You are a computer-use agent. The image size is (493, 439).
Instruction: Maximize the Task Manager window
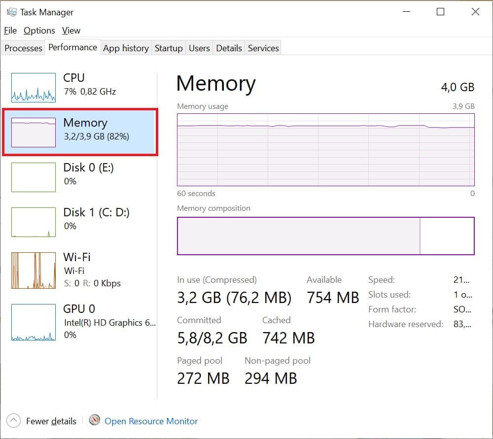point(440,12)
